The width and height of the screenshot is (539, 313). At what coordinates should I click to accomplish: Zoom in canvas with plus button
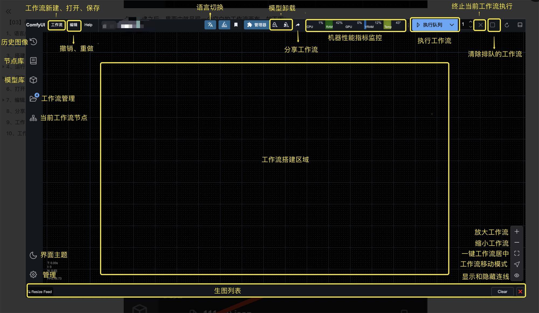(517, 232)
